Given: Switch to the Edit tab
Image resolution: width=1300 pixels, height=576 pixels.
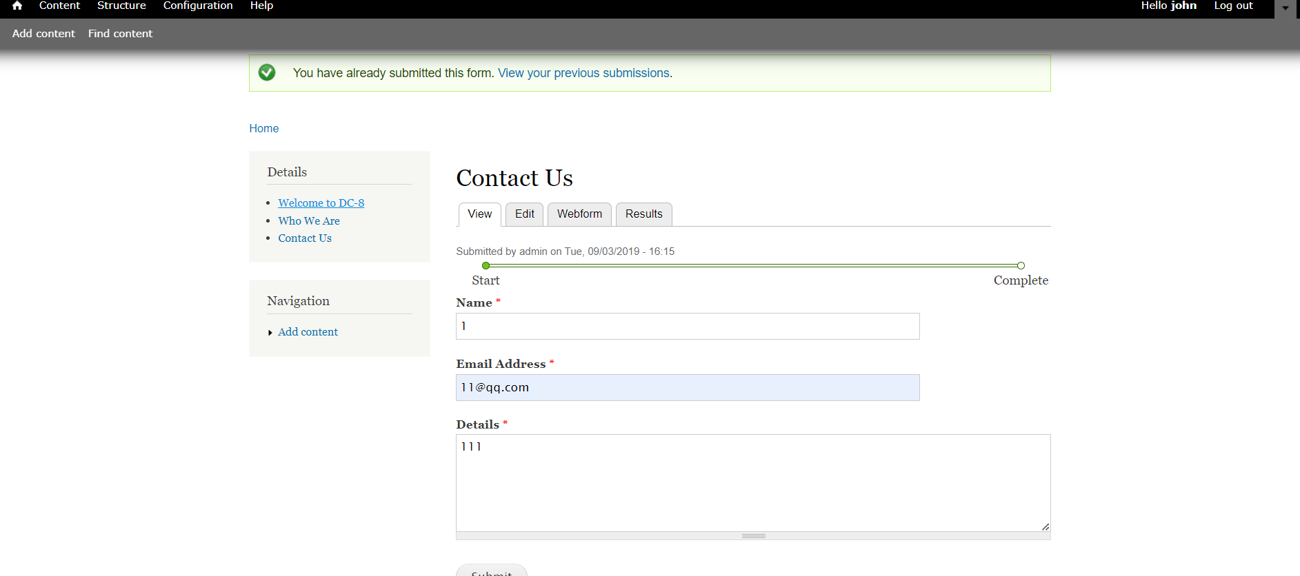Looking at the screenshot, I should [525, 214].
